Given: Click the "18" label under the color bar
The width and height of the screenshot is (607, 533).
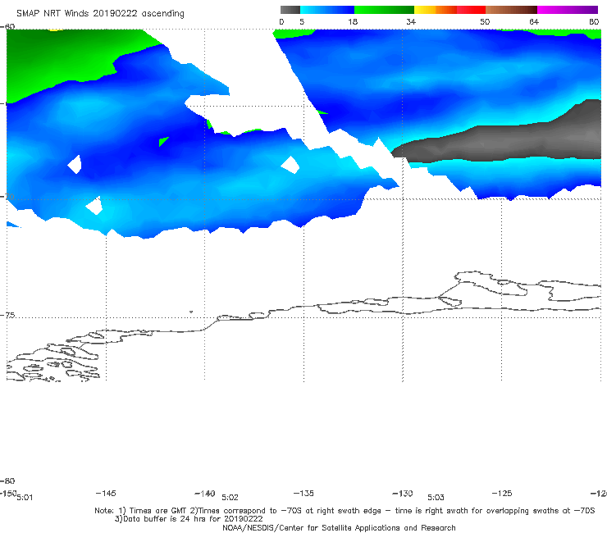Looking at the screenshot, I should tap(353, 21).
